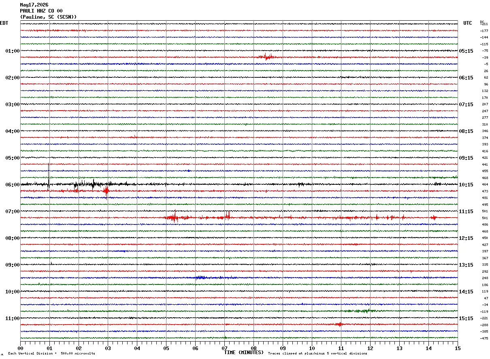
Task: Click the TIME (MINUTES) axis title
Action: tap(244, 353)
